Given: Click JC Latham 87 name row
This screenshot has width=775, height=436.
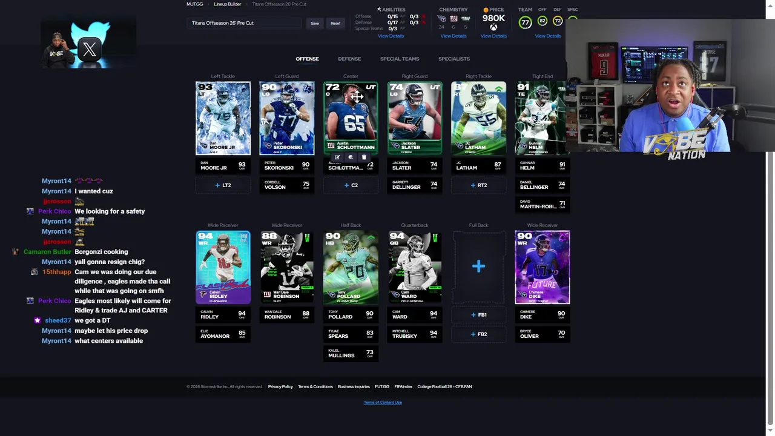Looking at the screenshot, I should point(478,166).
